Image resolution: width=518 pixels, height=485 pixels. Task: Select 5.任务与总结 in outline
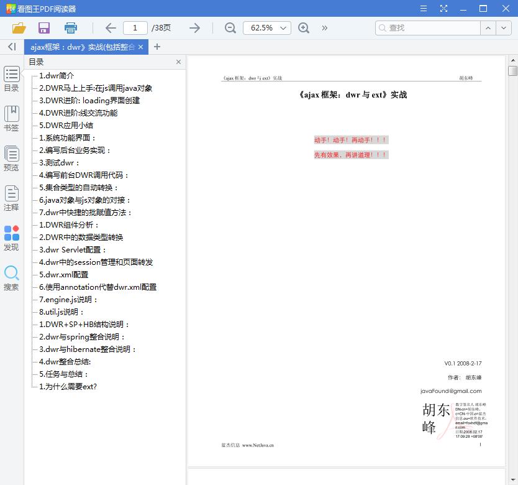tap(63, 374)
